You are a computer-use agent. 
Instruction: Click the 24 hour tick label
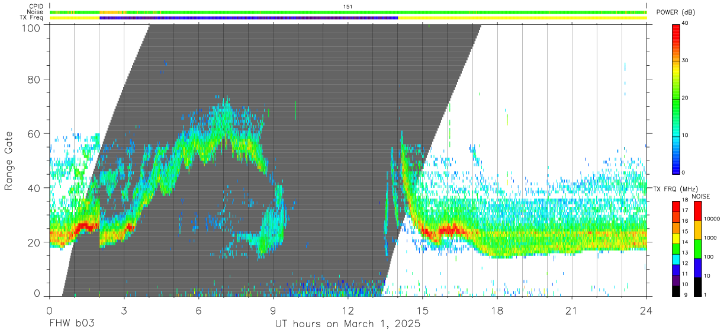coord(646,311)
